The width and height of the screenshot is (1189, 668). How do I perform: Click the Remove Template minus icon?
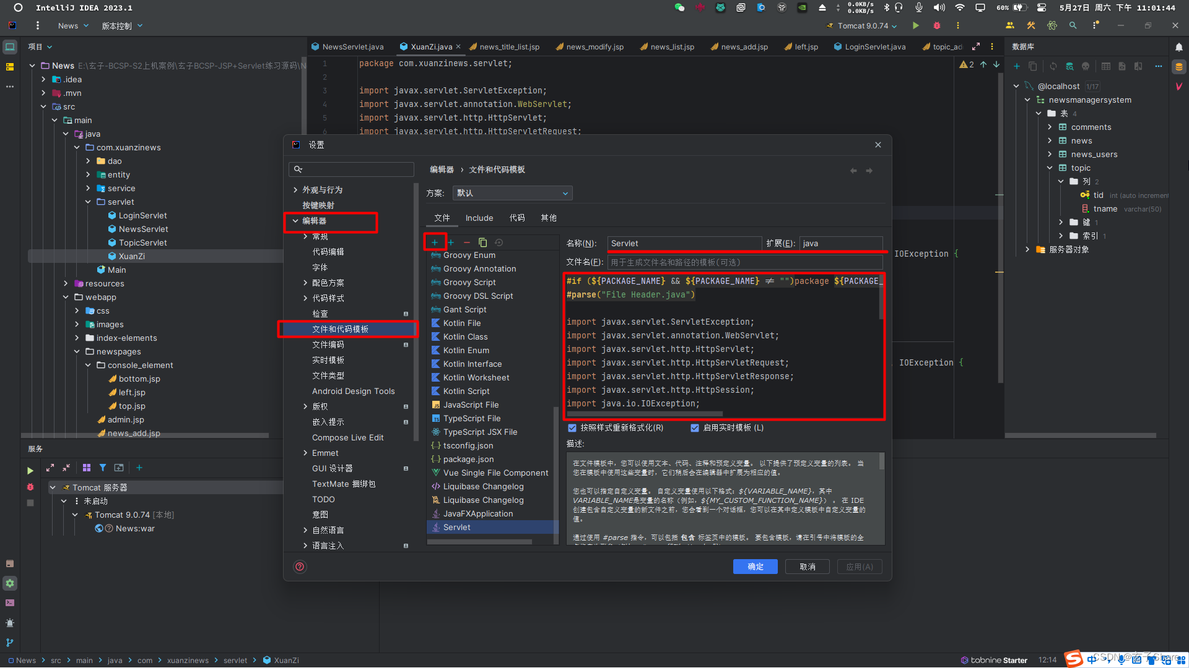click(467, 242)
